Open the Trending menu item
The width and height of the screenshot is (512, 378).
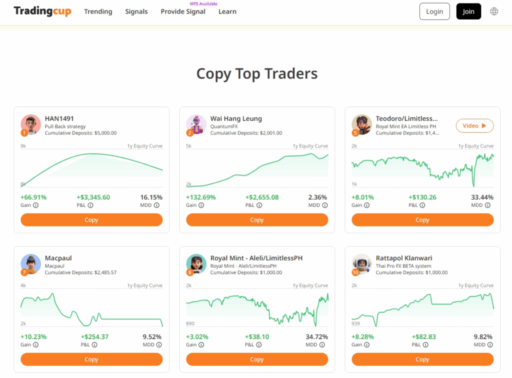[x=98, y=11]
